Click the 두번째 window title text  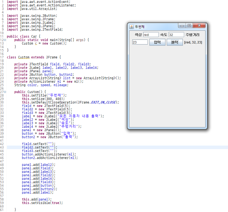pyautogui.click(x=140, y=27)
